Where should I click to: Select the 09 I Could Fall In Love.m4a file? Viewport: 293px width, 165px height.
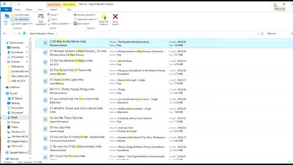click(164, 157)
